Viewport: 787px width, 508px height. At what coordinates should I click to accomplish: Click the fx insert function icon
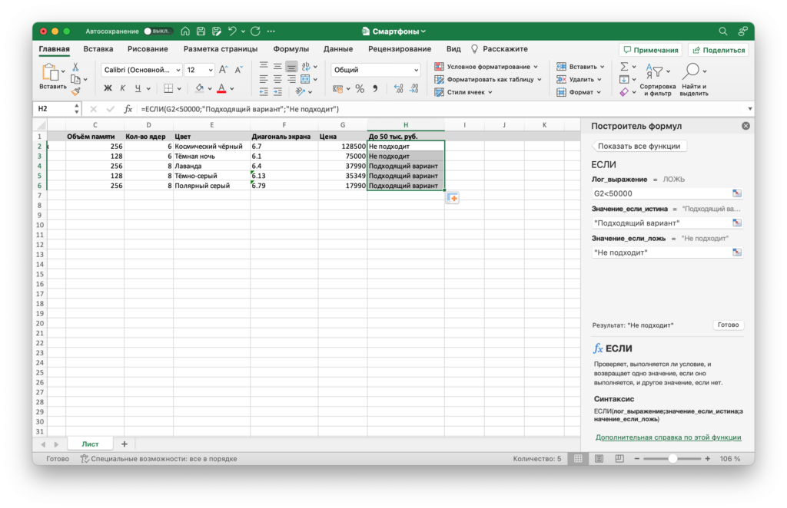click(128, 109)
